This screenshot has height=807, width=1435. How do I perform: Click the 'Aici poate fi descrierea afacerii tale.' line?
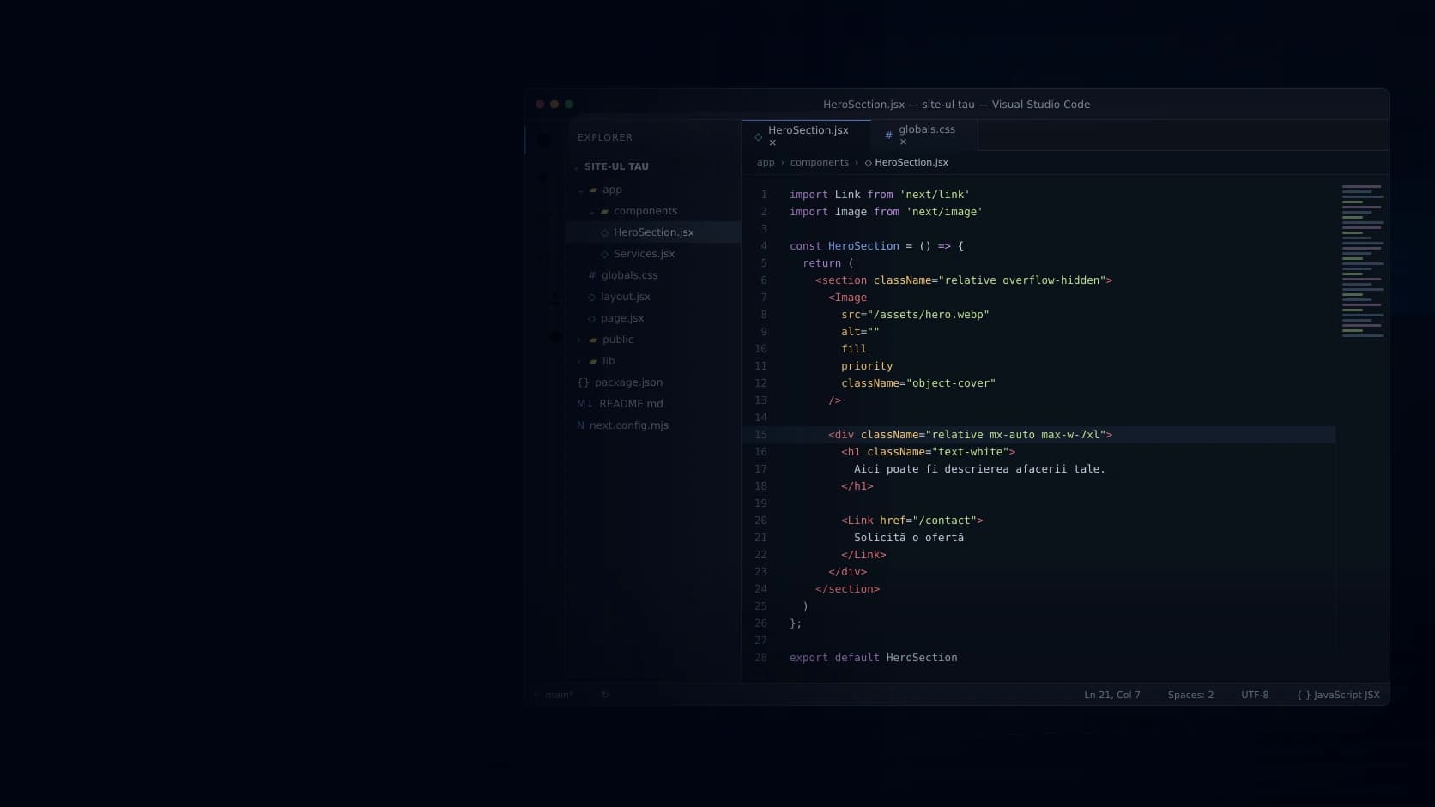click(979, 469)
